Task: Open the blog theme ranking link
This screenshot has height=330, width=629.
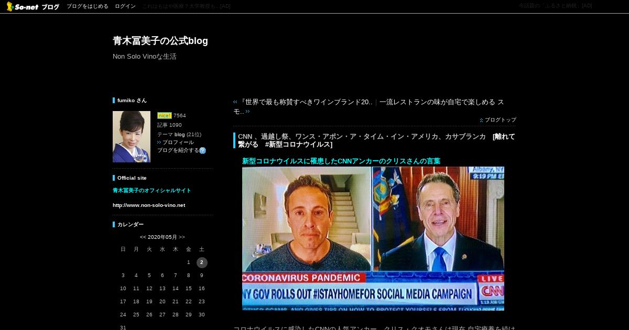Action: 180,135
